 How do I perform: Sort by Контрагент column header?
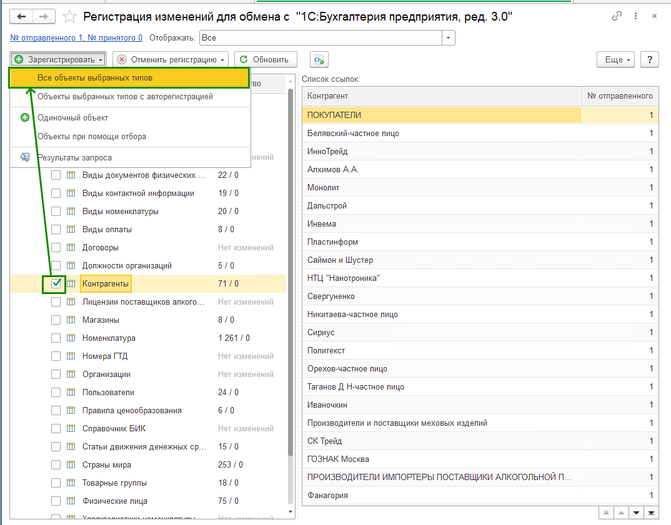pos(442,96)
